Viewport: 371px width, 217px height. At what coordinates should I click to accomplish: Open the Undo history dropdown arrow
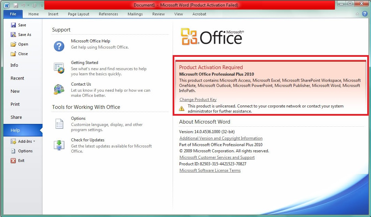28,5
